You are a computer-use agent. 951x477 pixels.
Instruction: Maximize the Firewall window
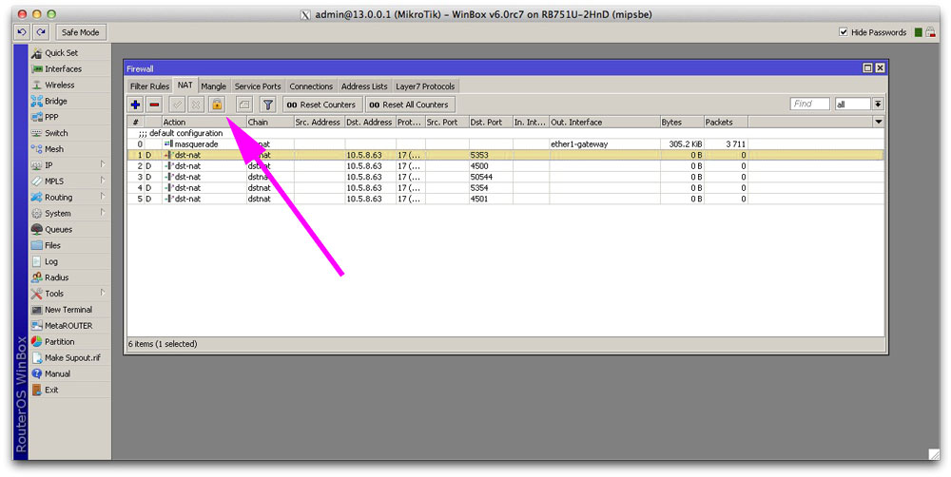pos(867,67)
